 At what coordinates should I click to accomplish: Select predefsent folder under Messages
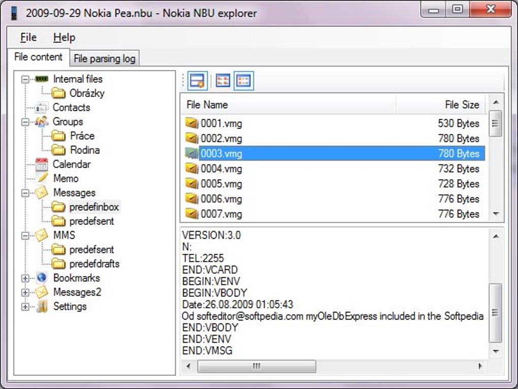click(91, 221)
